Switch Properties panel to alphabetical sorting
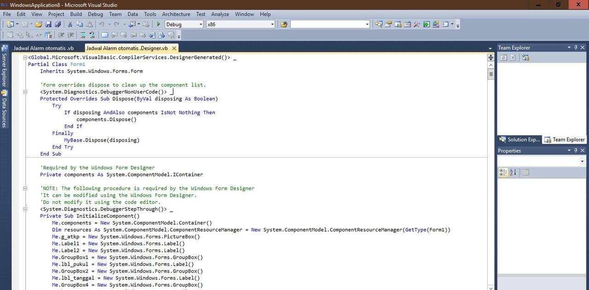The image size is (589, 290). 513,172
